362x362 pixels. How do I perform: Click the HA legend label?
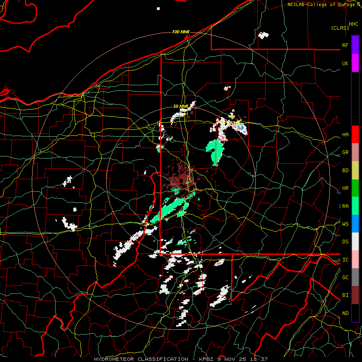(345, 135)
